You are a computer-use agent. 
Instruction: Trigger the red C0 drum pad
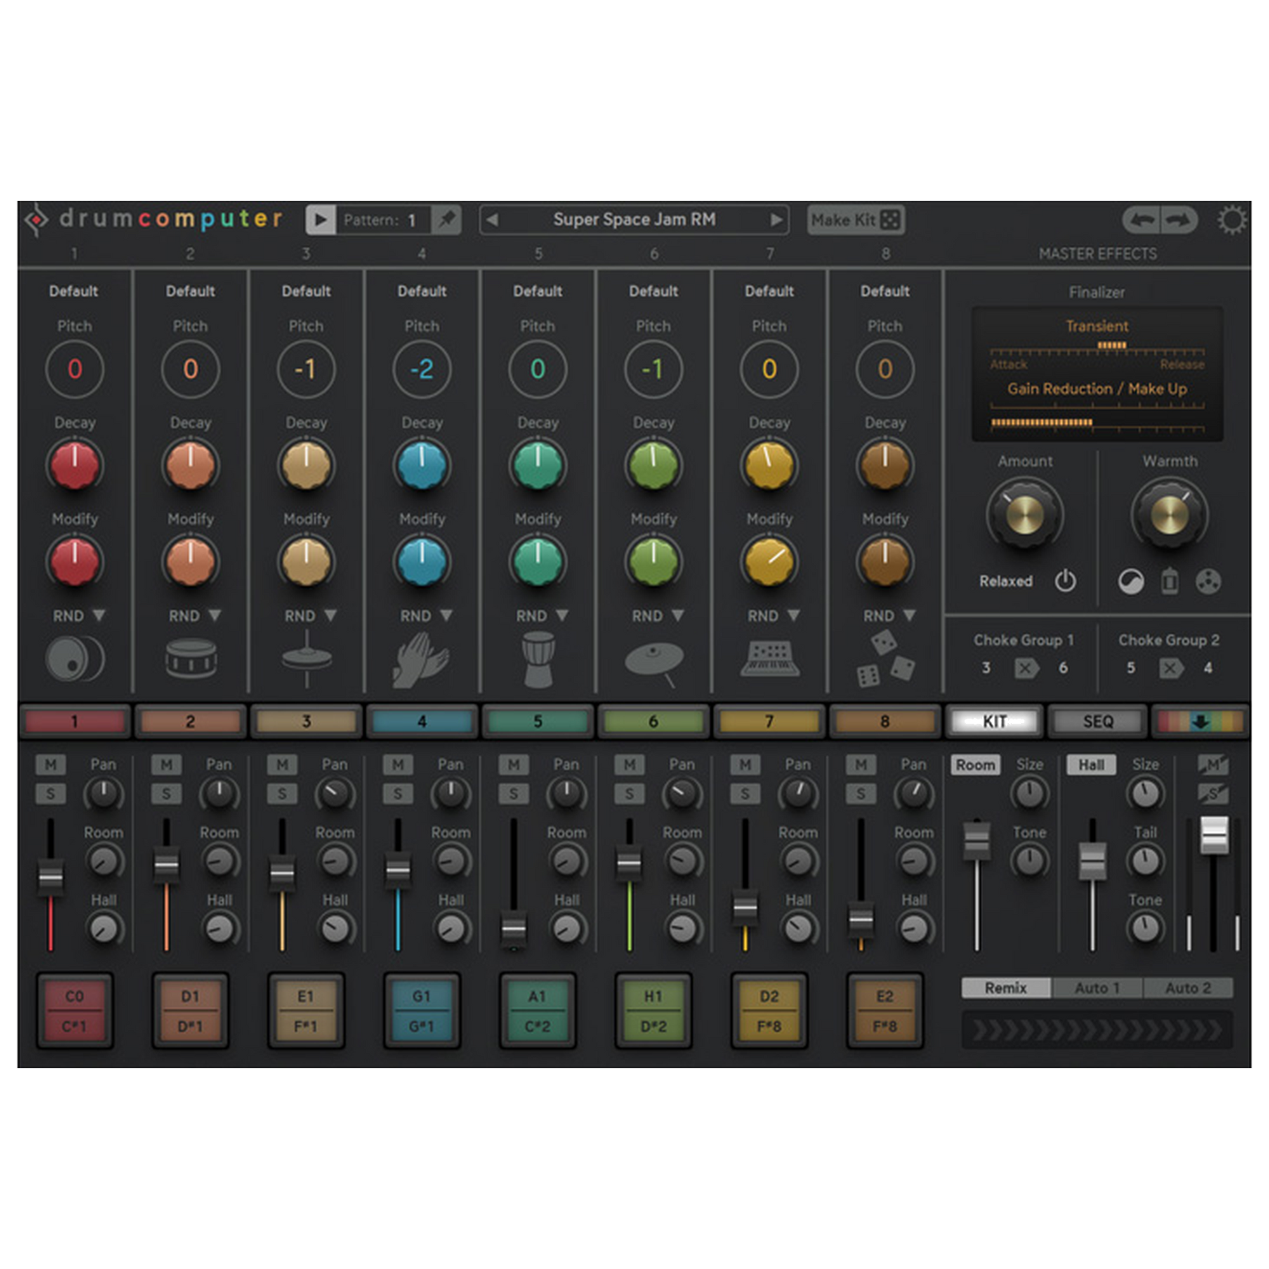[75, 1010]
